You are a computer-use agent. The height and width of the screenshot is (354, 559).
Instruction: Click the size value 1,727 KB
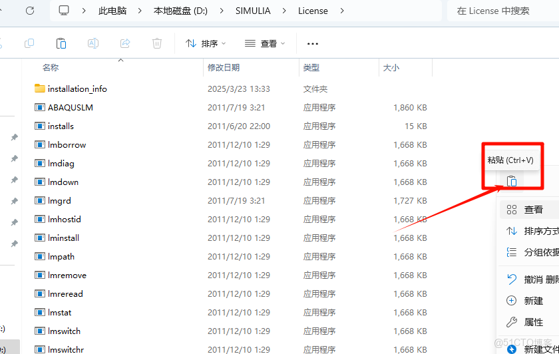[x=410, y=201]
